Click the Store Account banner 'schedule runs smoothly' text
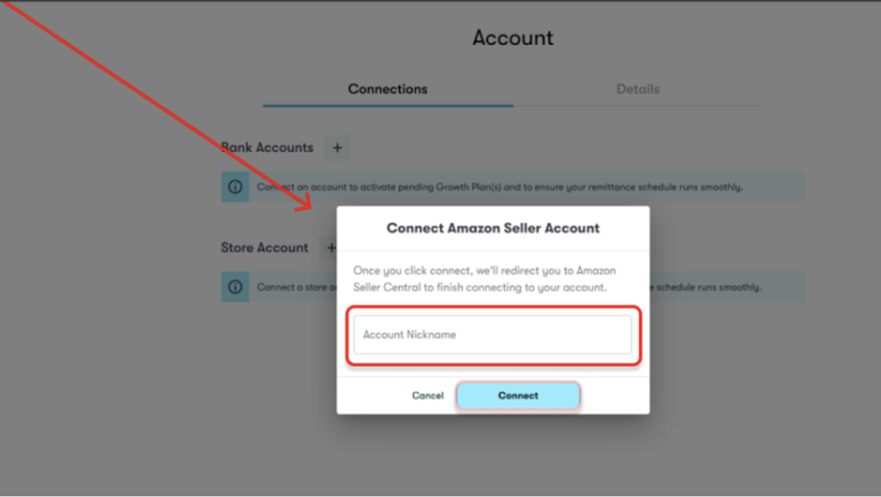 click(709, 287)
